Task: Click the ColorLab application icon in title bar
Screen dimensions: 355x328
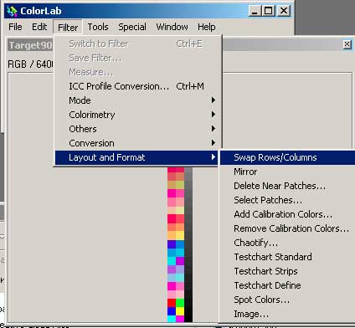Action: coord(12,11)
